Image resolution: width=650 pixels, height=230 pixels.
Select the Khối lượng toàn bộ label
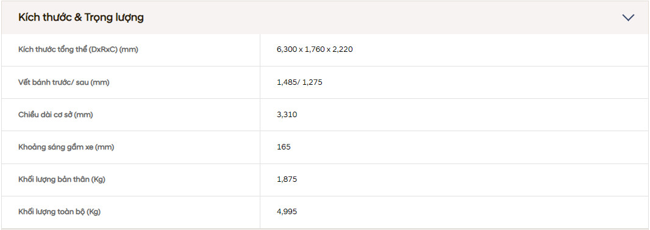coord(59,212)
